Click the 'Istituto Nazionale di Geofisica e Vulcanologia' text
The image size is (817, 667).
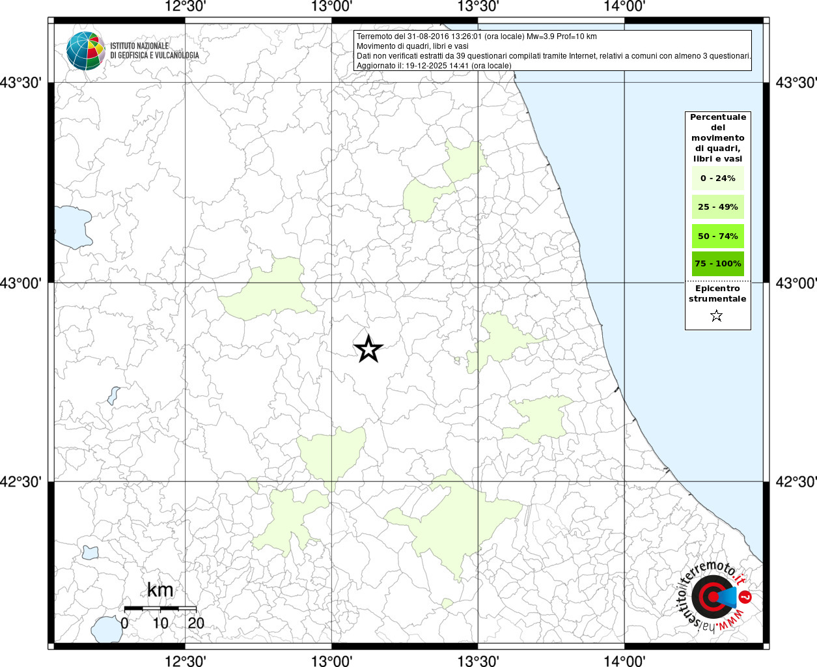tap(154, 51)
